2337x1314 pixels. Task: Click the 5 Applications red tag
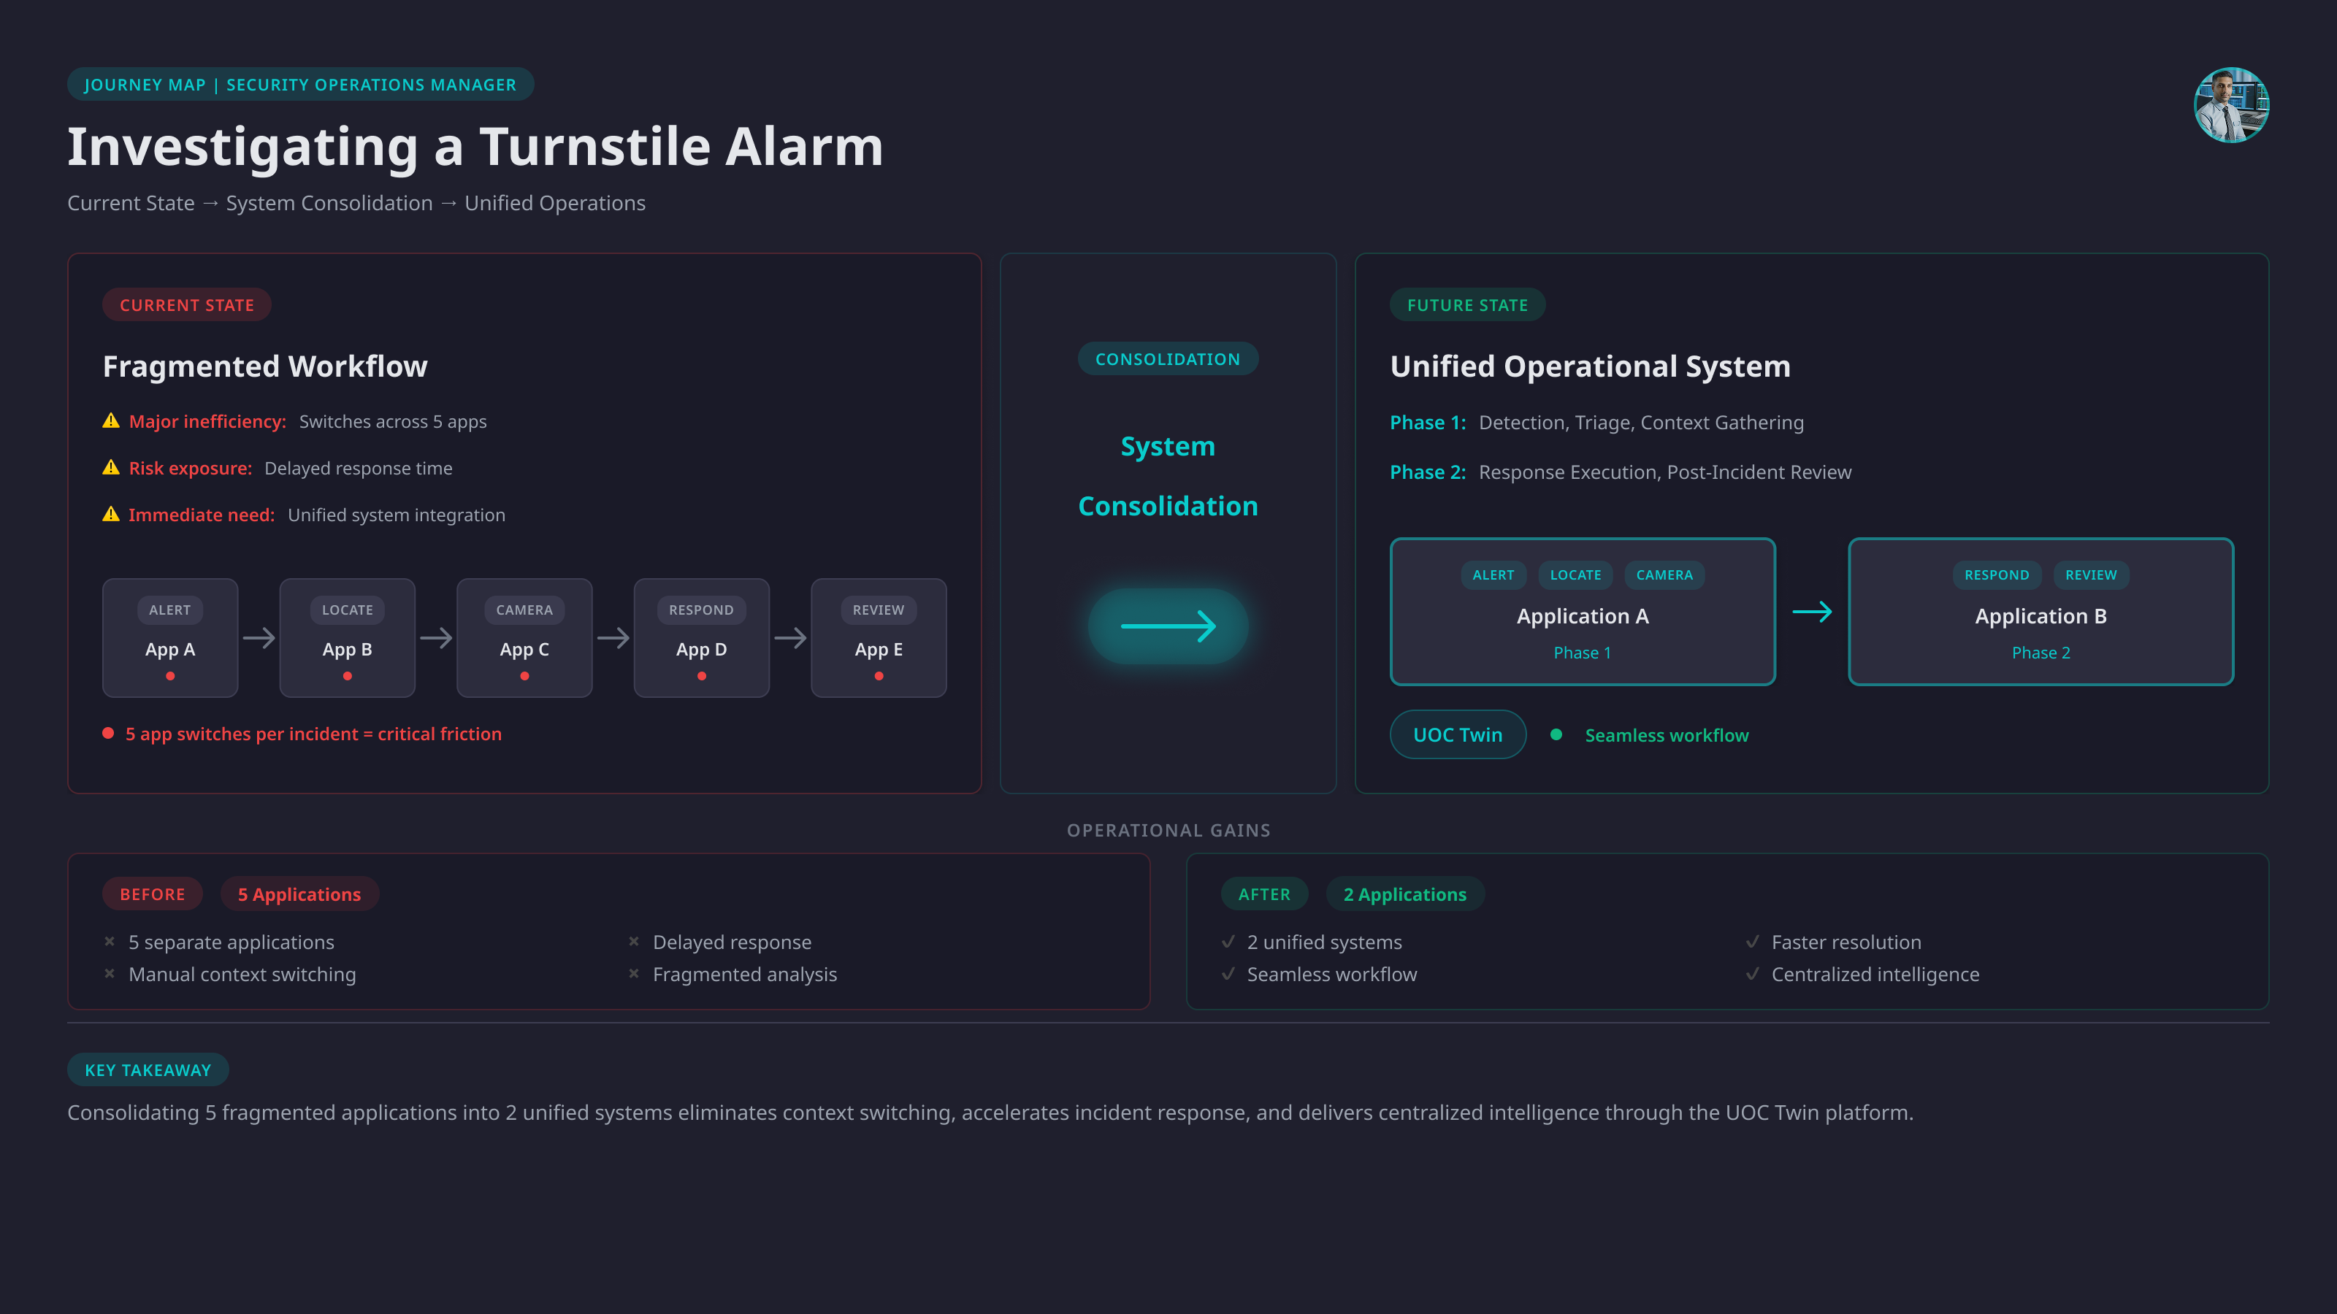click(299, 894)
